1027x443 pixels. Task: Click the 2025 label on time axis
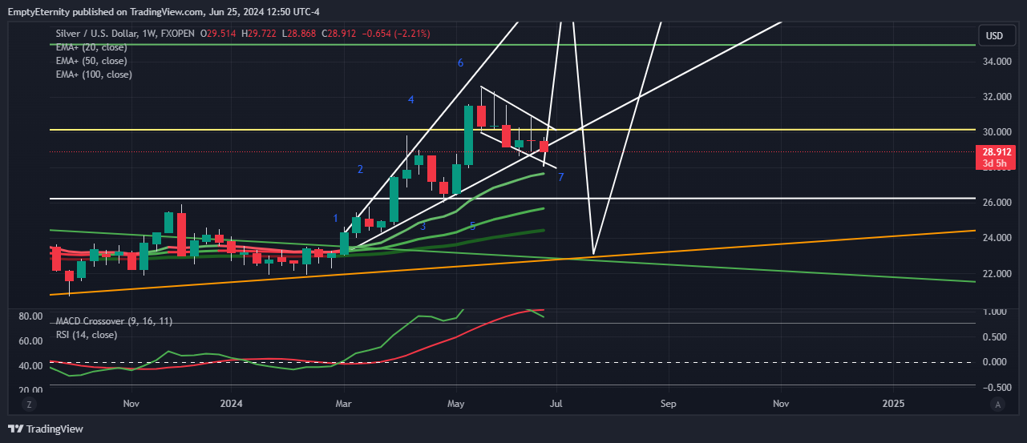[x=892, y=405]
